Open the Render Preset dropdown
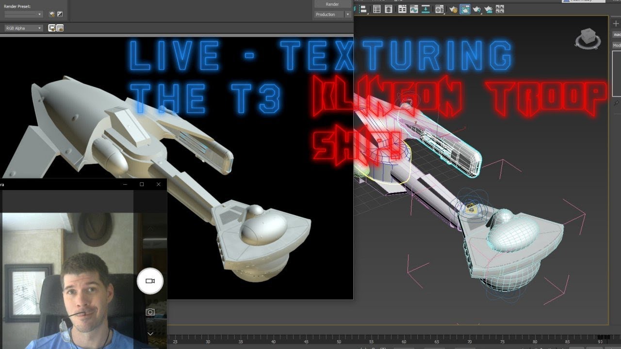Image resolution: width=621 pixels, height=349 pixels. [x=23, y=15]
